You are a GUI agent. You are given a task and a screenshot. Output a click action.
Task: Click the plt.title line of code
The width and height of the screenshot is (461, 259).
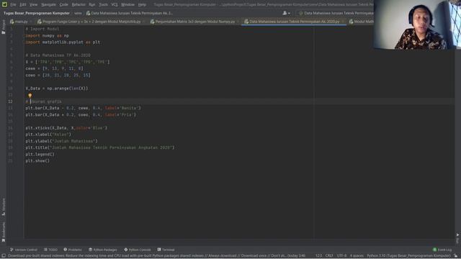(x=99, y=147)
